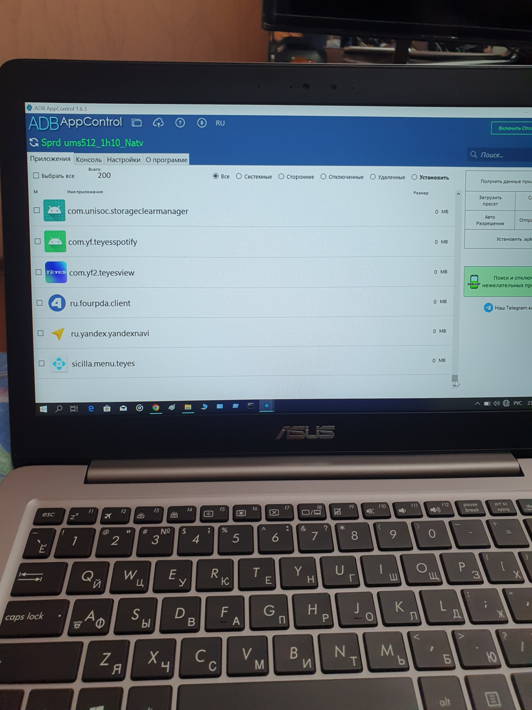The height and width of the screenshot is (710, 532).
Task: Open the Windows Start menu
Action: point(43,409)
